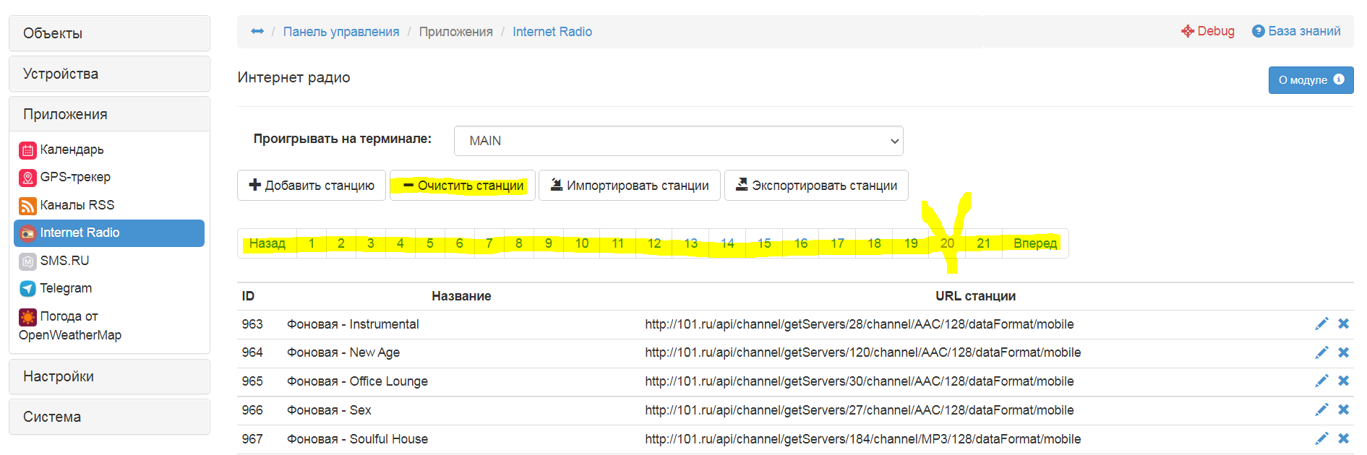Edit station 965 with pencil icon
This screenshot has height=455, width=1367.
point(1321,381)
